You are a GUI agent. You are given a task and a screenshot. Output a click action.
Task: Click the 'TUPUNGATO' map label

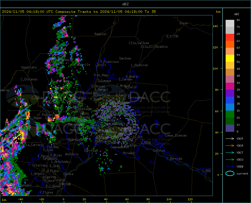(x=50, y=159)
